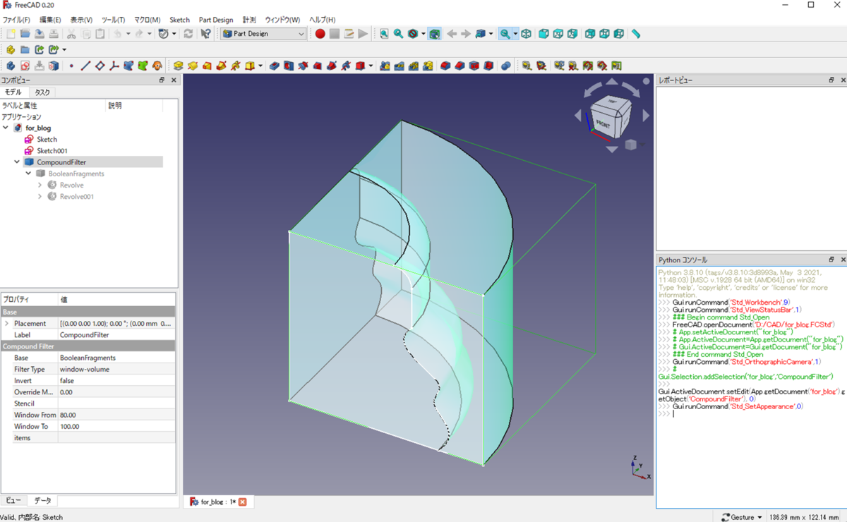
Task: Expand the Placement property row
Action: tap(7, 323)
